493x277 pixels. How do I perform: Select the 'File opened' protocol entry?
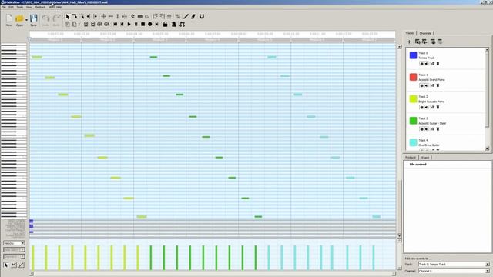tap(418, 165)
